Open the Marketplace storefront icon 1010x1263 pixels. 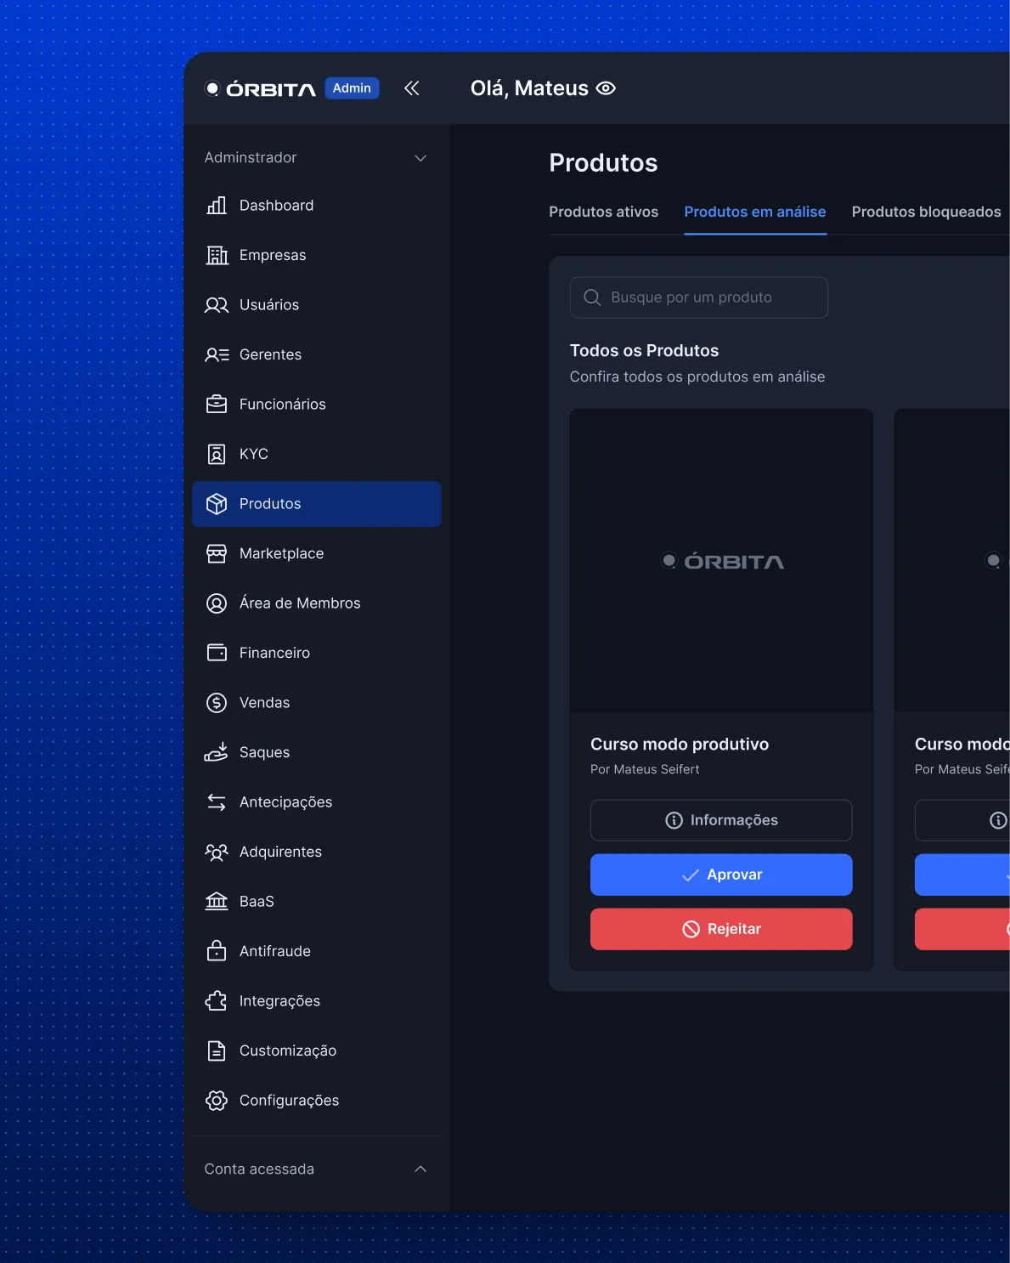click(217, 553)
